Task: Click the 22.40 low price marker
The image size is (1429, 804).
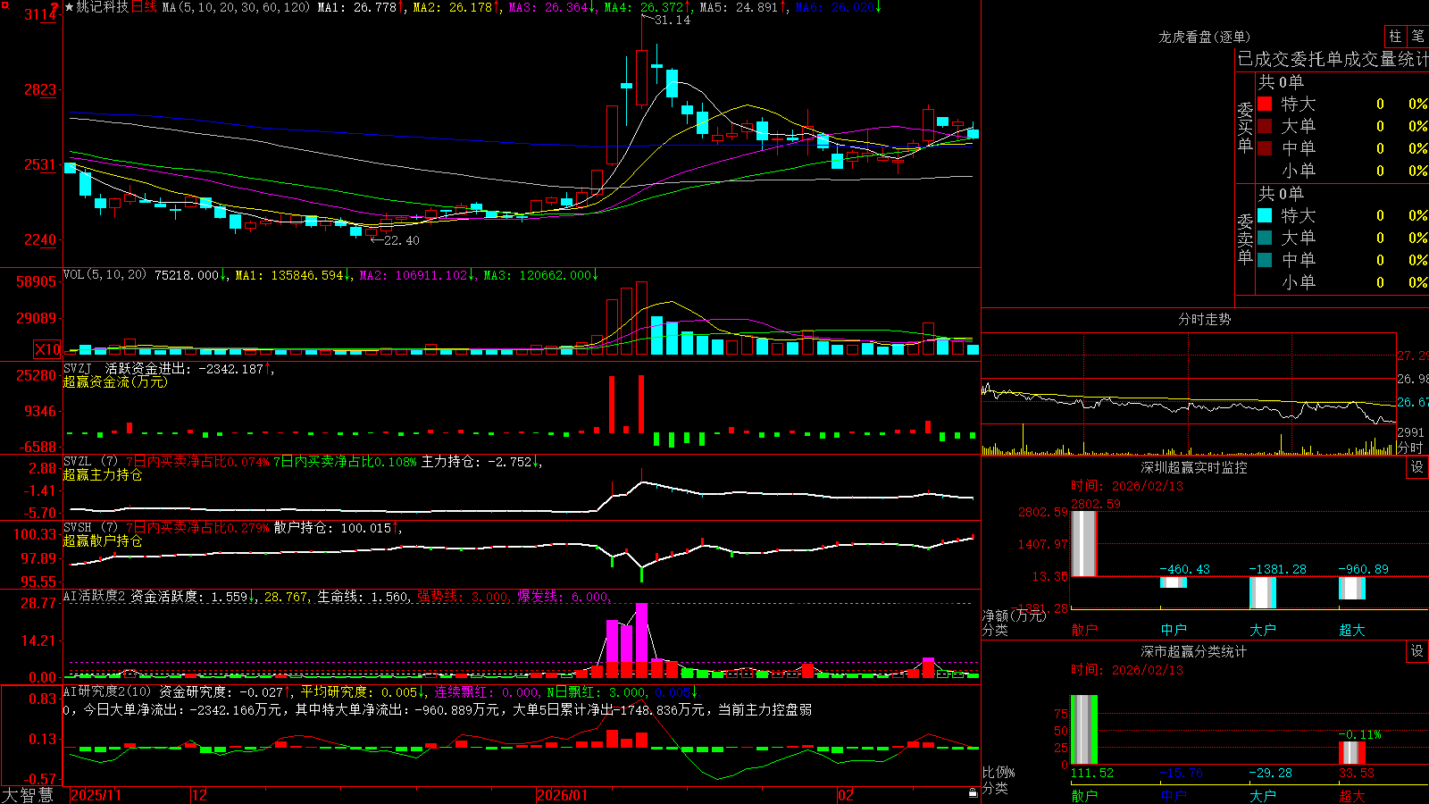Action: coord(401,239)
